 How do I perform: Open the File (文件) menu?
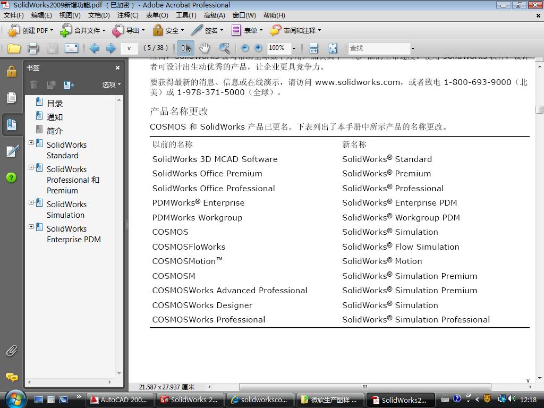[x=13, y=15]
